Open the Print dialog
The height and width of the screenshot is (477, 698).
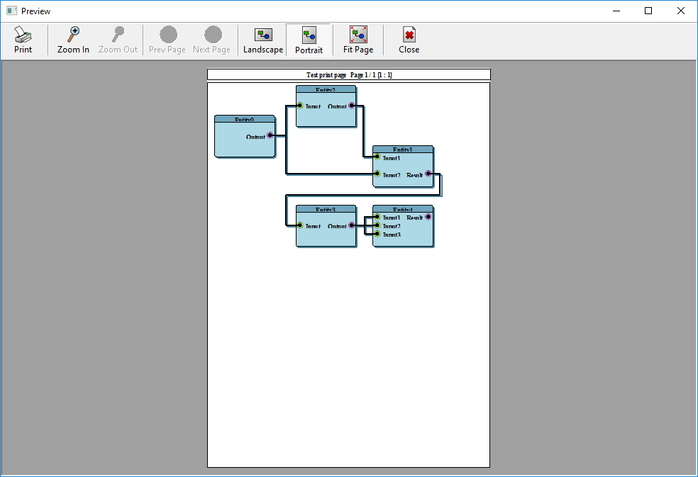[x=23, y=39]
